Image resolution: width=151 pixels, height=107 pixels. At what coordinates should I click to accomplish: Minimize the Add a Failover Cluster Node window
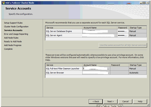(141, 3)
